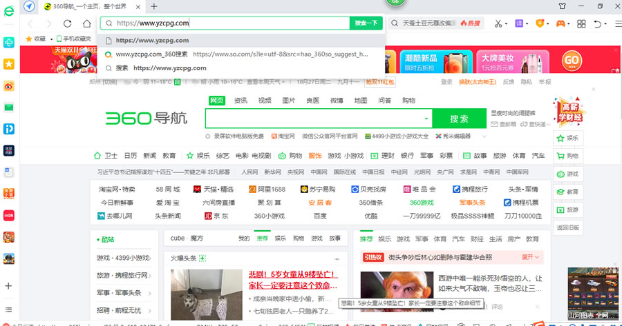Image resolution: width=622 pixels, height=326 pixels.
Task: Select the 军事 news category tab
Action: click(422, 239)
